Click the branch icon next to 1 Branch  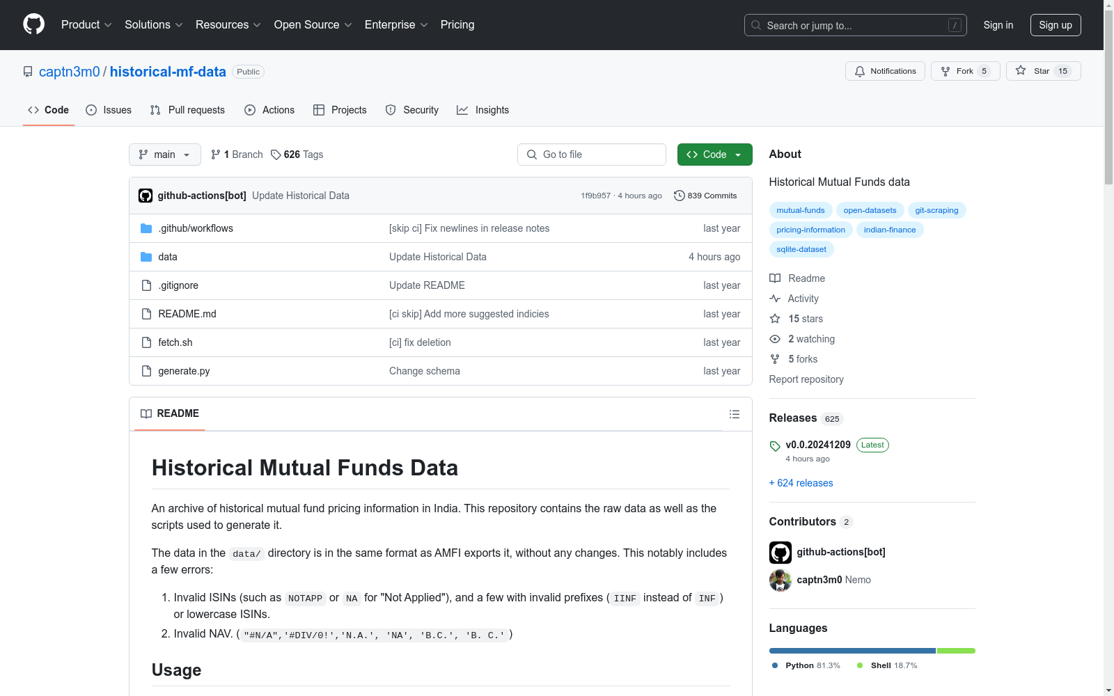(216, 155)
